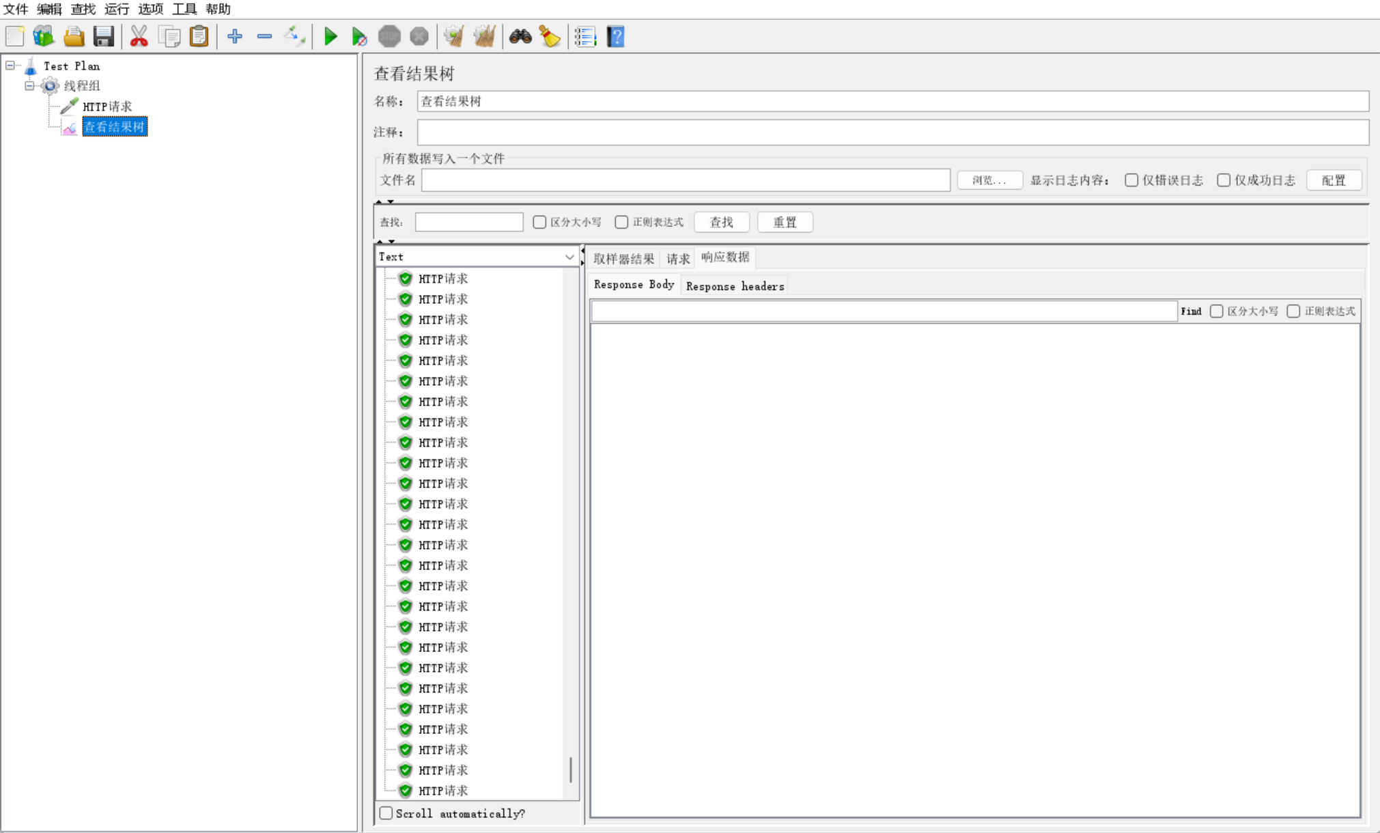
Task: Collapse the Test Plan tree node
Action: pos(10,66)
